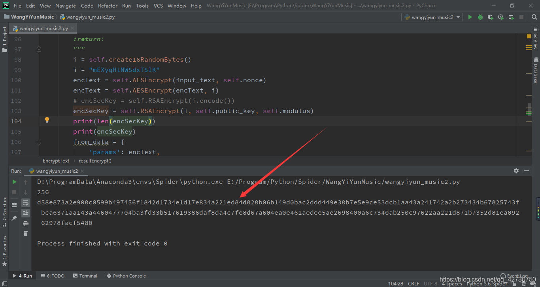
Task: Change the 4 spaces indent setting
Action: [x=452, y=284]
